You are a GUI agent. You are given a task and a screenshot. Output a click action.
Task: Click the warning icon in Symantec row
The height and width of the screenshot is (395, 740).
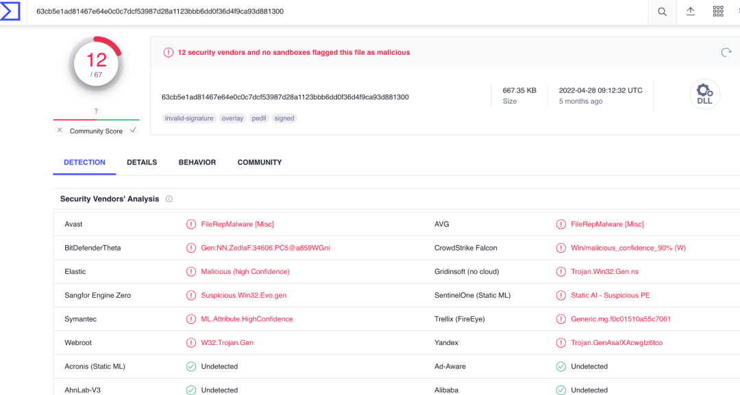[191, 319]
